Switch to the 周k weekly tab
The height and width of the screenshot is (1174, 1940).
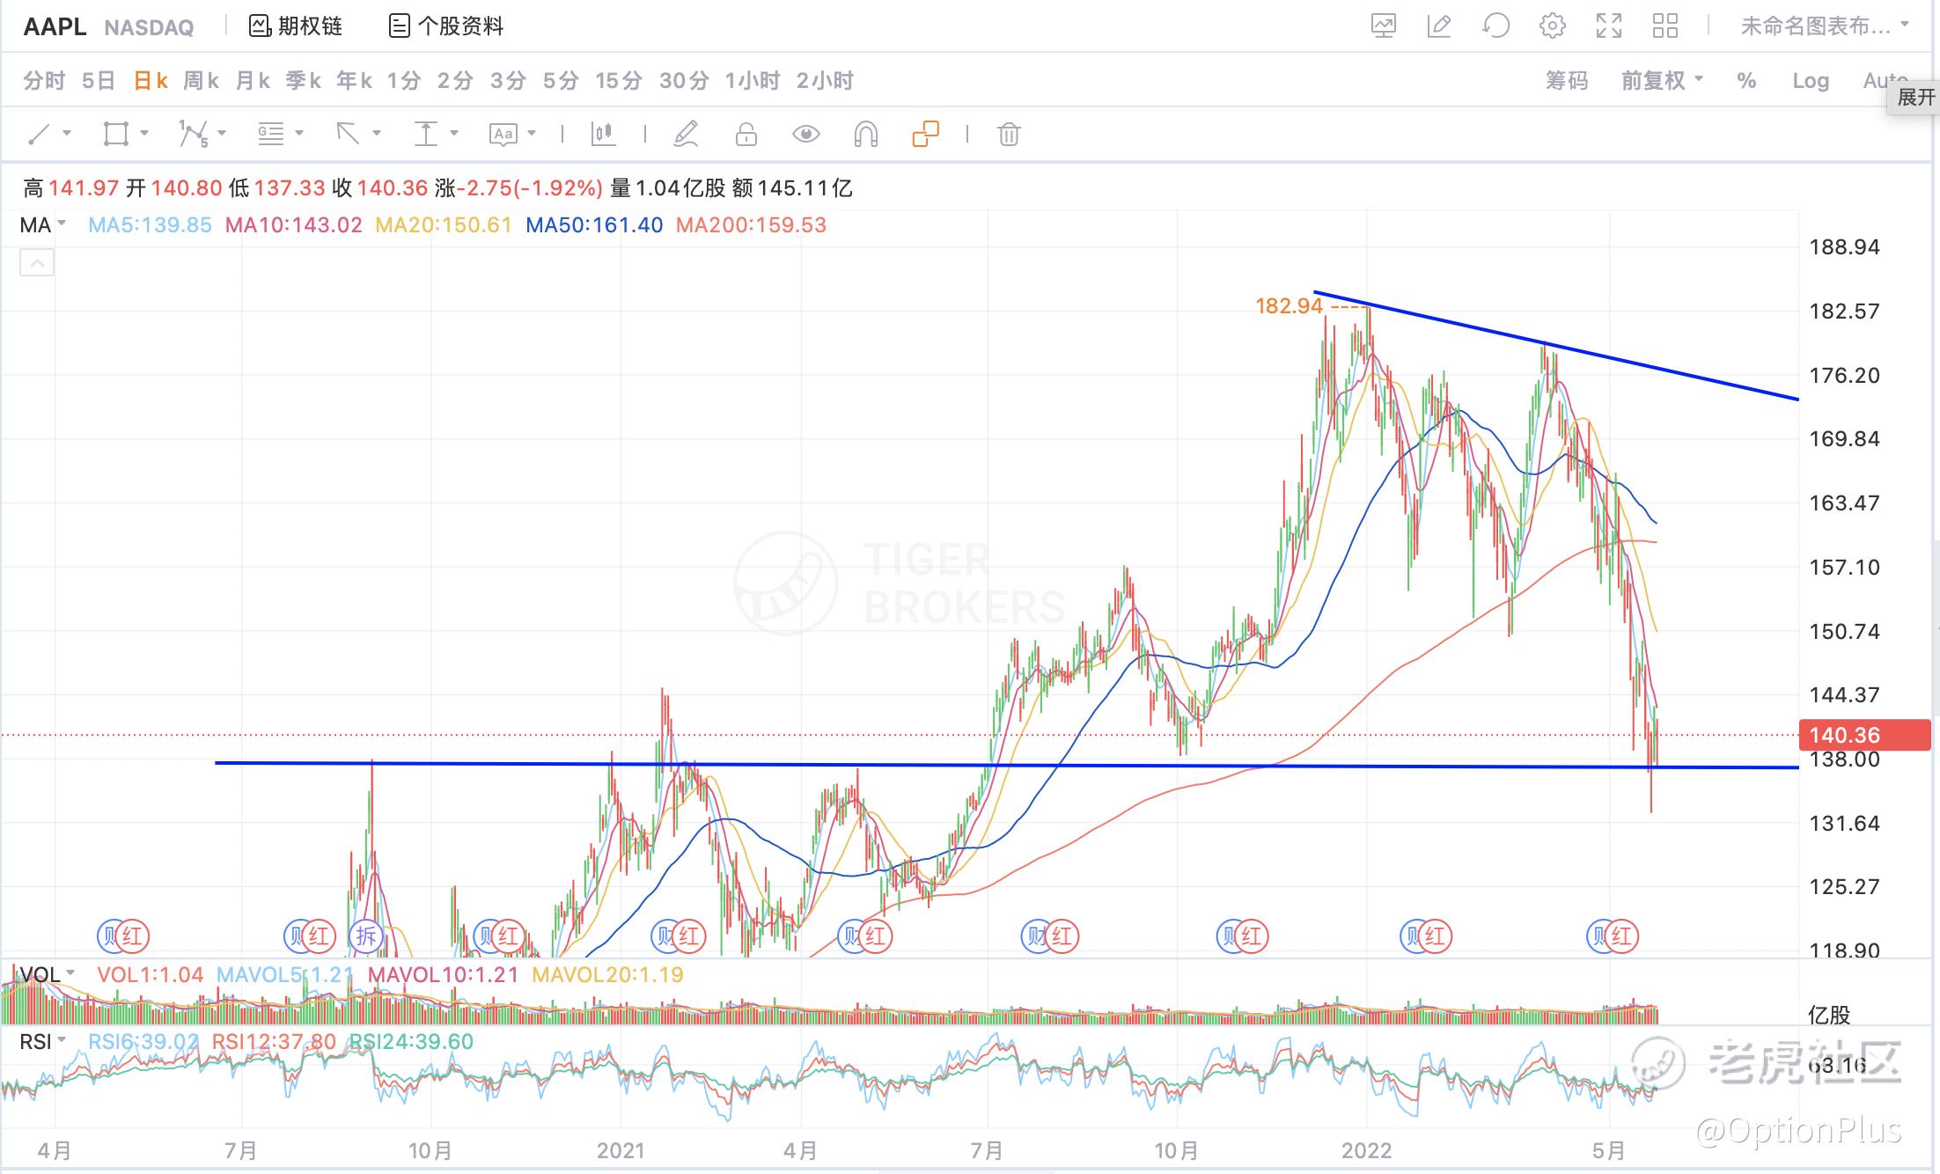201,81
